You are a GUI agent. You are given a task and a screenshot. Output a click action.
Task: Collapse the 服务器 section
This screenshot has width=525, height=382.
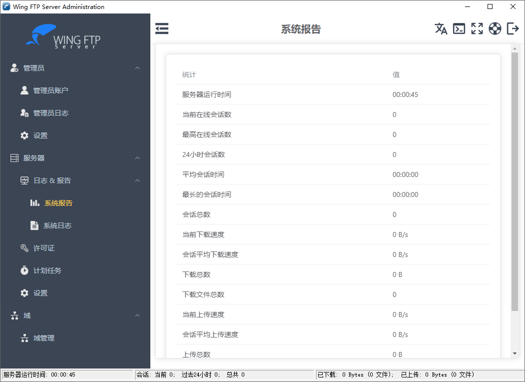137,158
